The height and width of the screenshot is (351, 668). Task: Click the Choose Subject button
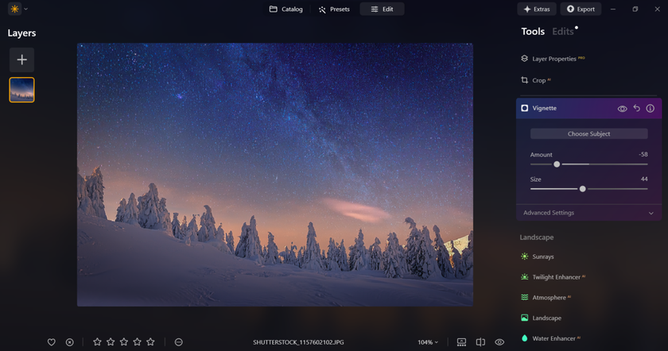pyautogui.click(x=588, y=134)
